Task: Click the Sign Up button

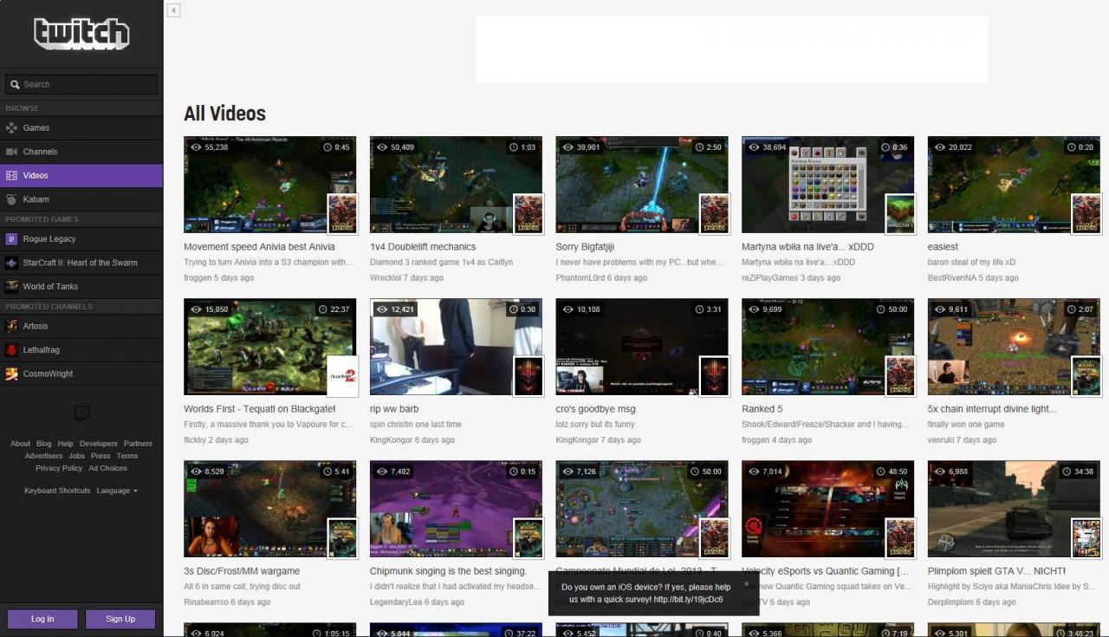Action: (120, 619)
